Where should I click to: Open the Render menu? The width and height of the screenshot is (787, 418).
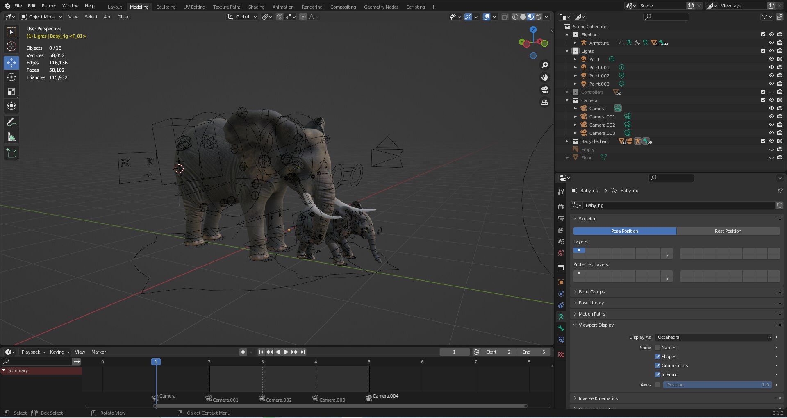tap(49, 6)
